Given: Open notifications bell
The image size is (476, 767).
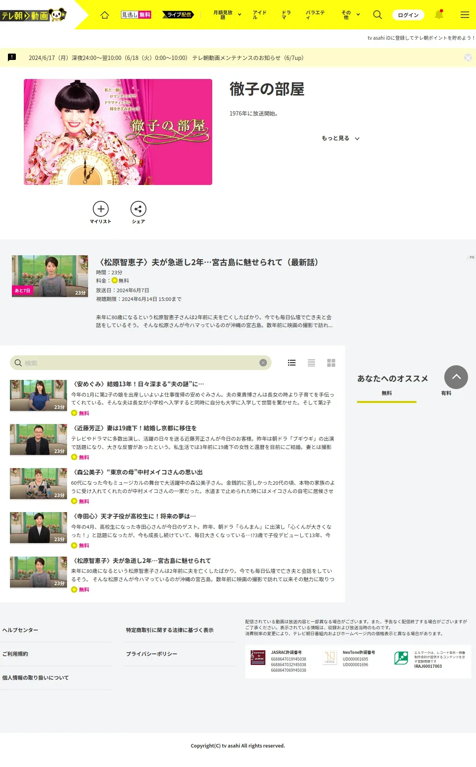Looking at the screenshot, I should pyautogui.click(x=439, y=15).
